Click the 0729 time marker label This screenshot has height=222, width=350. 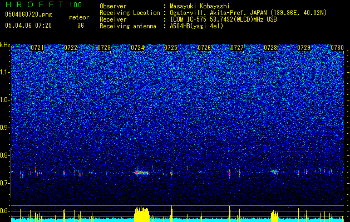point(304,48)
